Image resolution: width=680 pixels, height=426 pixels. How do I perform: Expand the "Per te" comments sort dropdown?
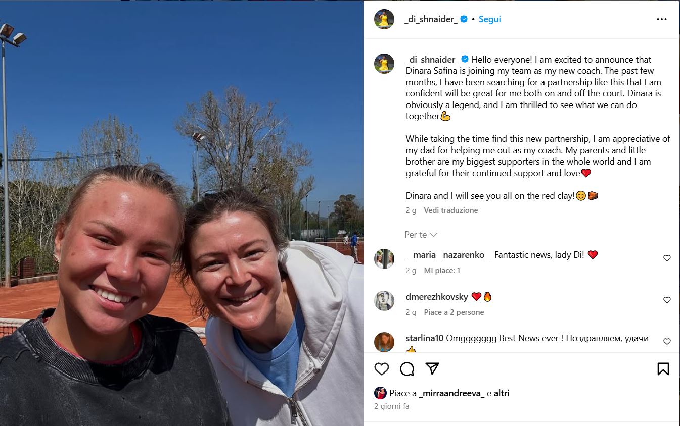tap(421, 235)
